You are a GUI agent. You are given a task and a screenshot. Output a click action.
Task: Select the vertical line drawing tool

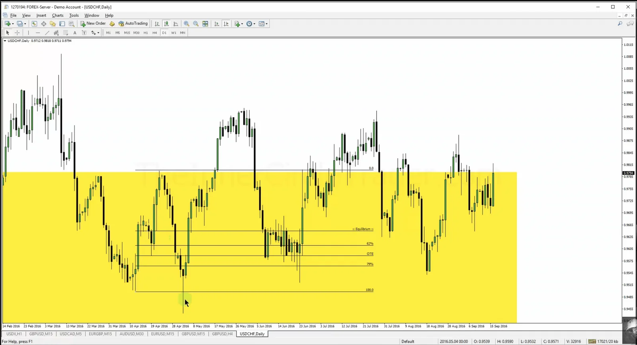(x=28, y=33)
